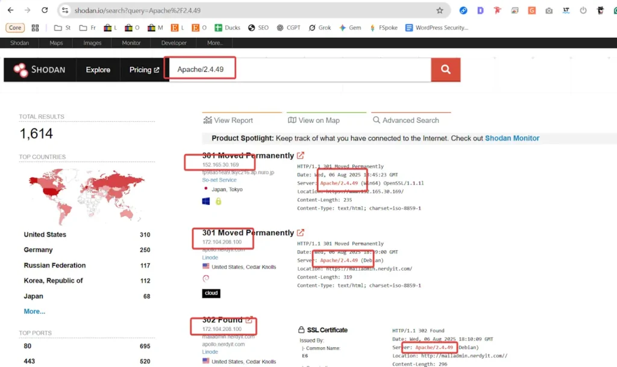Open the SEO bookmark
The height and width of the screenshot is (367, 617).
(x=258, y=28)
